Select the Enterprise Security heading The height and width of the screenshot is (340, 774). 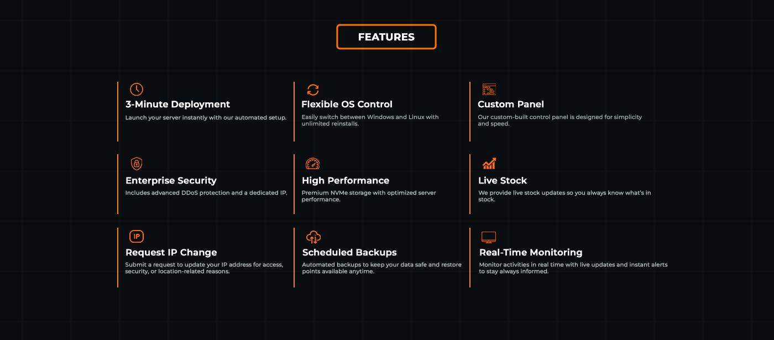171,181
